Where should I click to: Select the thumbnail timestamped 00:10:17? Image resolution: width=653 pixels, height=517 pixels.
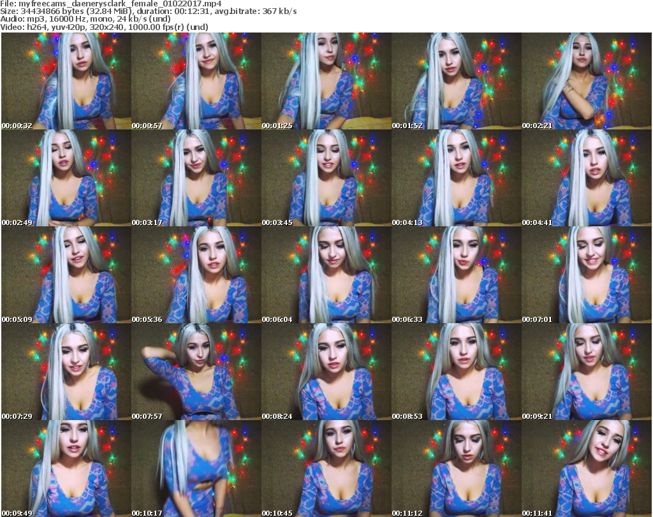click(196, 469)
